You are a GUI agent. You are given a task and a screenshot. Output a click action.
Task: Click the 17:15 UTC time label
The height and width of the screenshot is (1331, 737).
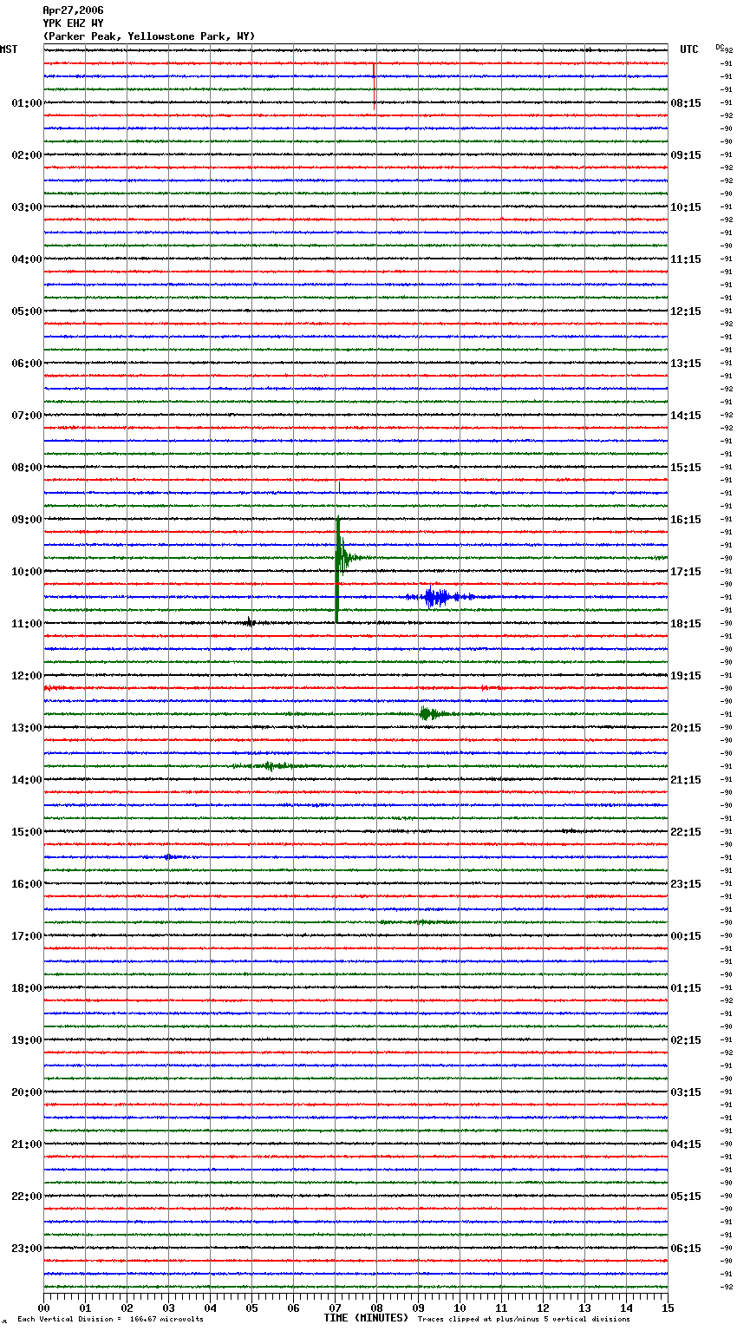686,572
